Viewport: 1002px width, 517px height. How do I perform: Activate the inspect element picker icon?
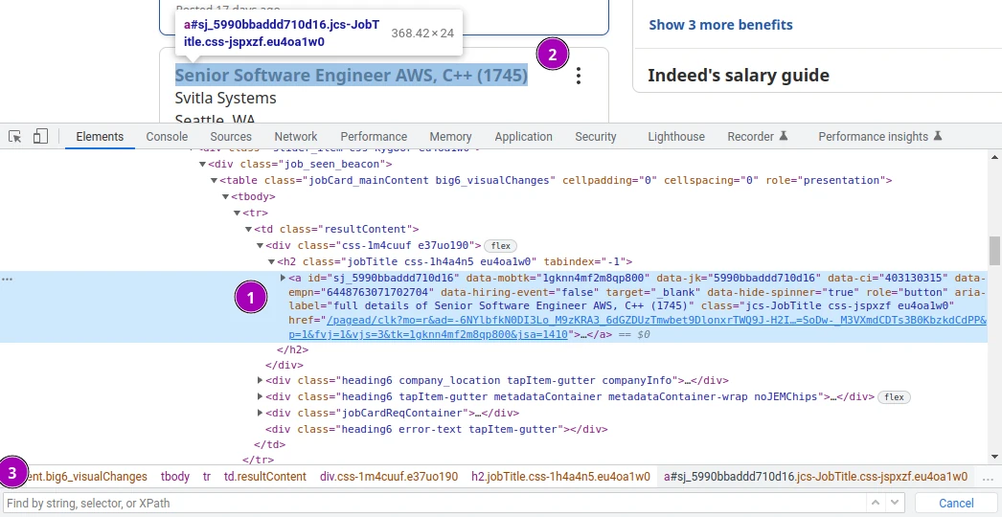tap(15, 137)
